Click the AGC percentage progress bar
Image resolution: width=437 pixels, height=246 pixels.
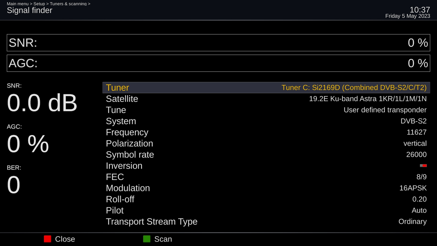(x=218, y=63)
